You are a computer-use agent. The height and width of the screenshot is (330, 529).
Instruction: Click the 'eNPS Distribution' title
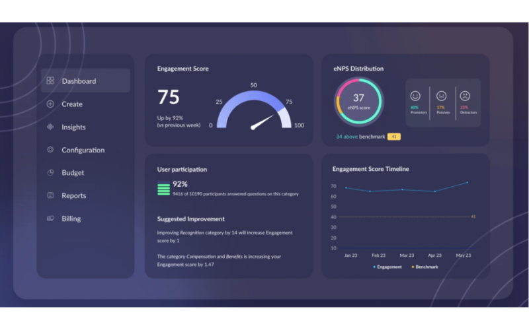click(x=358, y=69)
